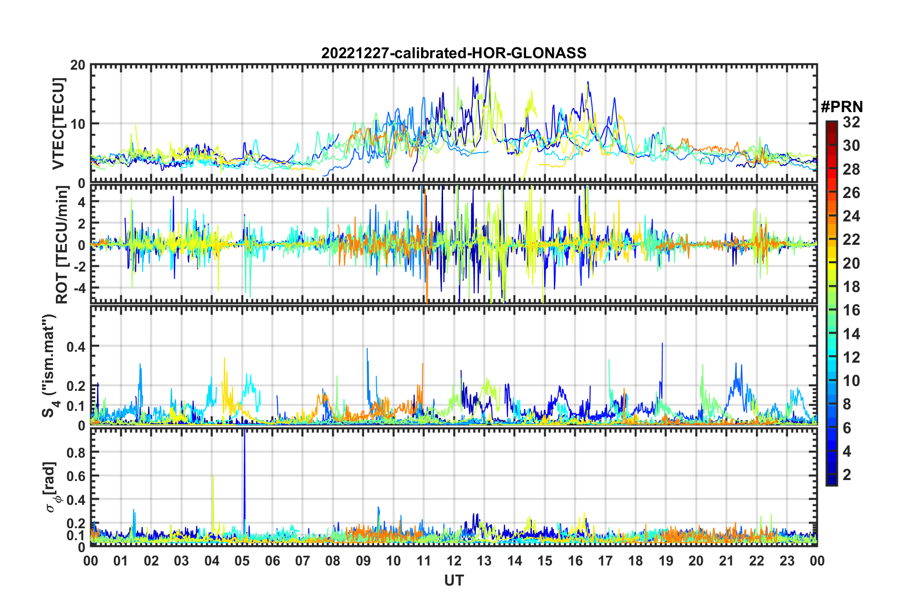Click the -4 tick on ROT y-axis
908x607 pixels.
coord(80,288)
